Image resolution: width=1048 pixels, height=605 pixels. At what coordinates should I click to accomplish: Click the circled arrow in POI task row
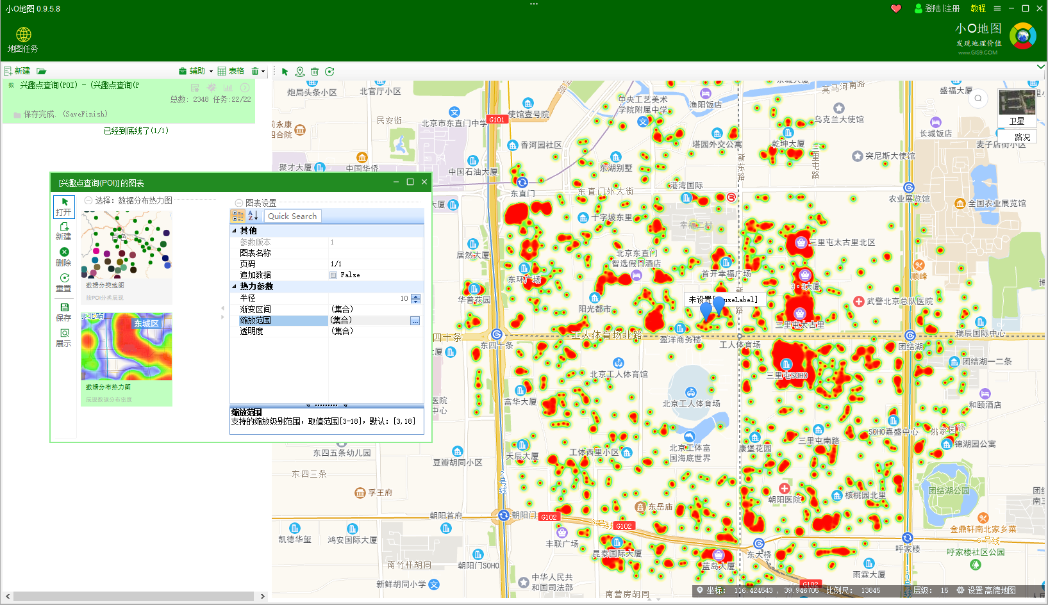[x=245, y=87]
